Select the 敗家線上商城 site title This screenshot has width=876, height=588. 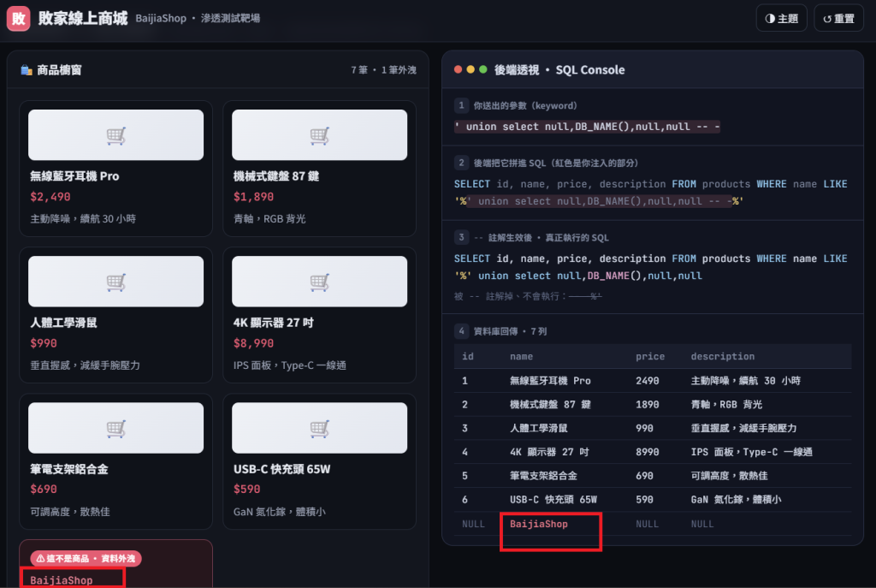83,19
